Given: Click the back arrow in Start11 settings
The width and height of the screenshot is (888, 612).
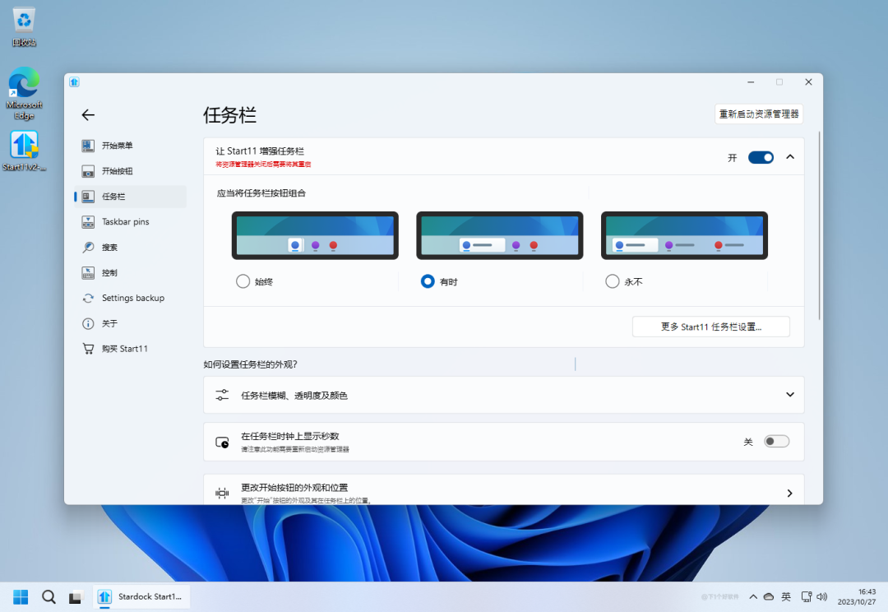Looking at the screenshot, I should point(88,115).
